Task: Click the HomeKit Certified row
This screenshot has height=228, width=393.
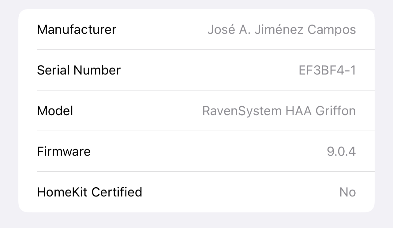Action: tap(196, 192)
